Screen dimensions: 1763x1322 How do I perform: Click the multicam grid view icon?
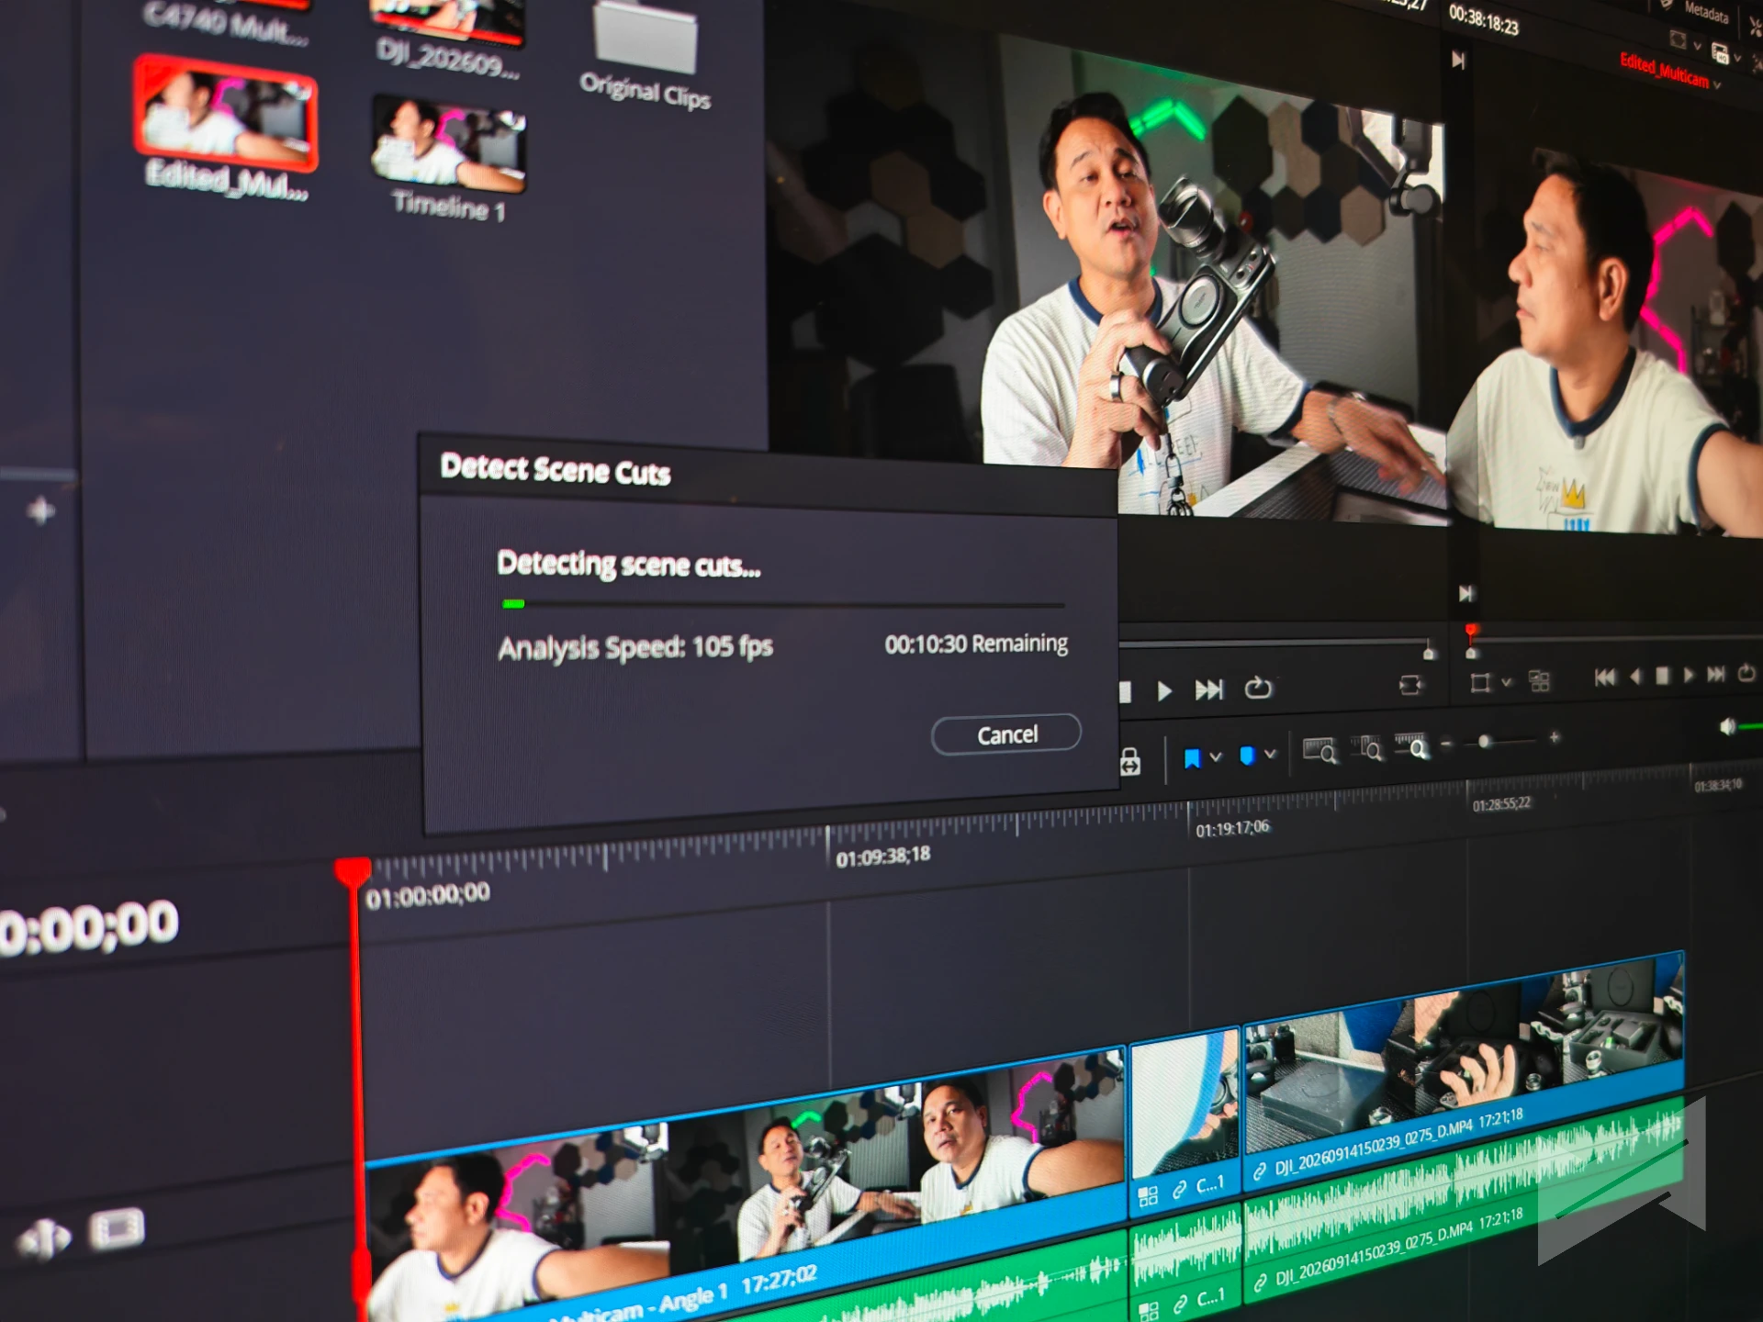pos(1539,680)
